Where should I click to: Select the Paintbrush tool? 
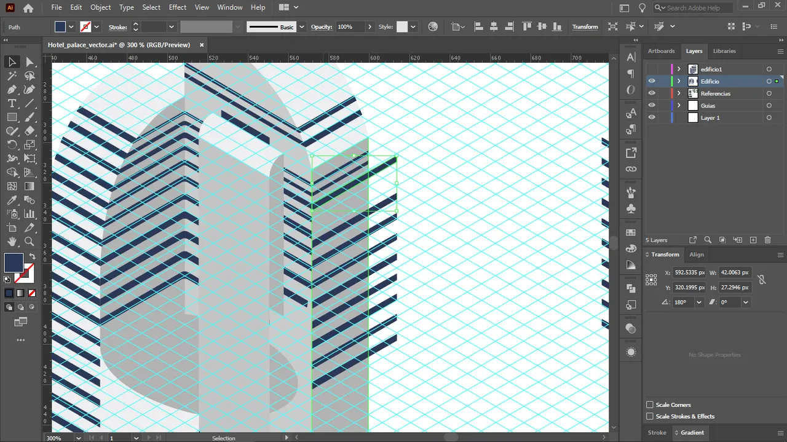[30, 117]
